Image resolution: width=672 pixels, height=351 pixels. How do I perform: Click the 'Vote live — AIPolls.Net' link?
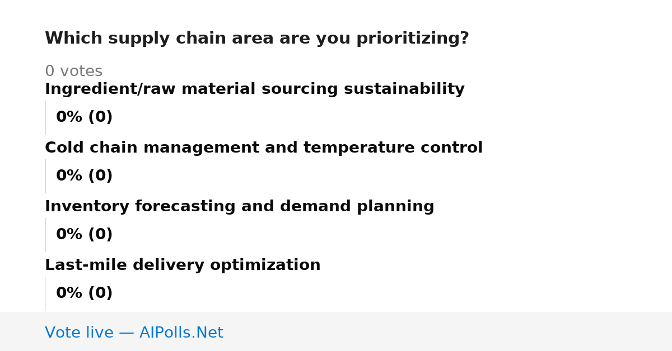134,333
